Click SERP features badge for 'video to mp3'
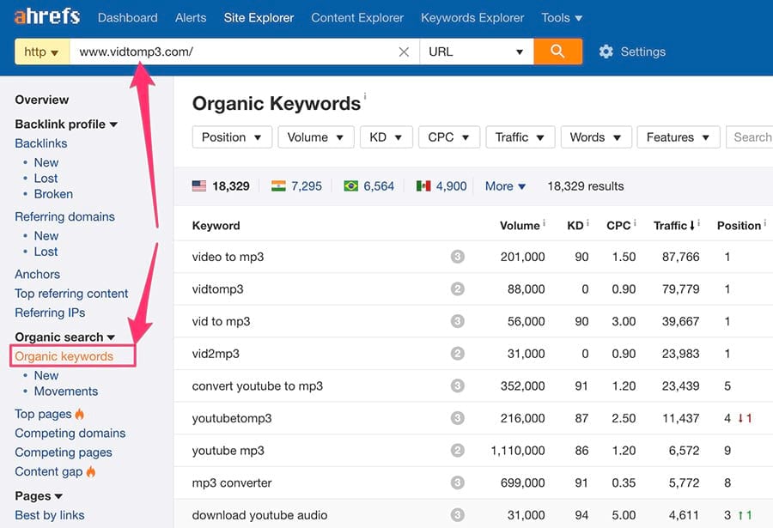 click(457, 257)
